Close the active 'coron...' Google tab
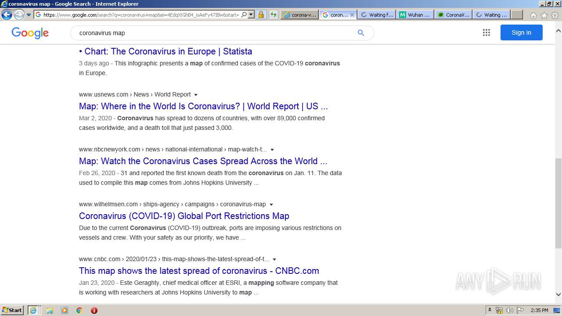This screenshot has height=316, width=562. coord(352,14)
